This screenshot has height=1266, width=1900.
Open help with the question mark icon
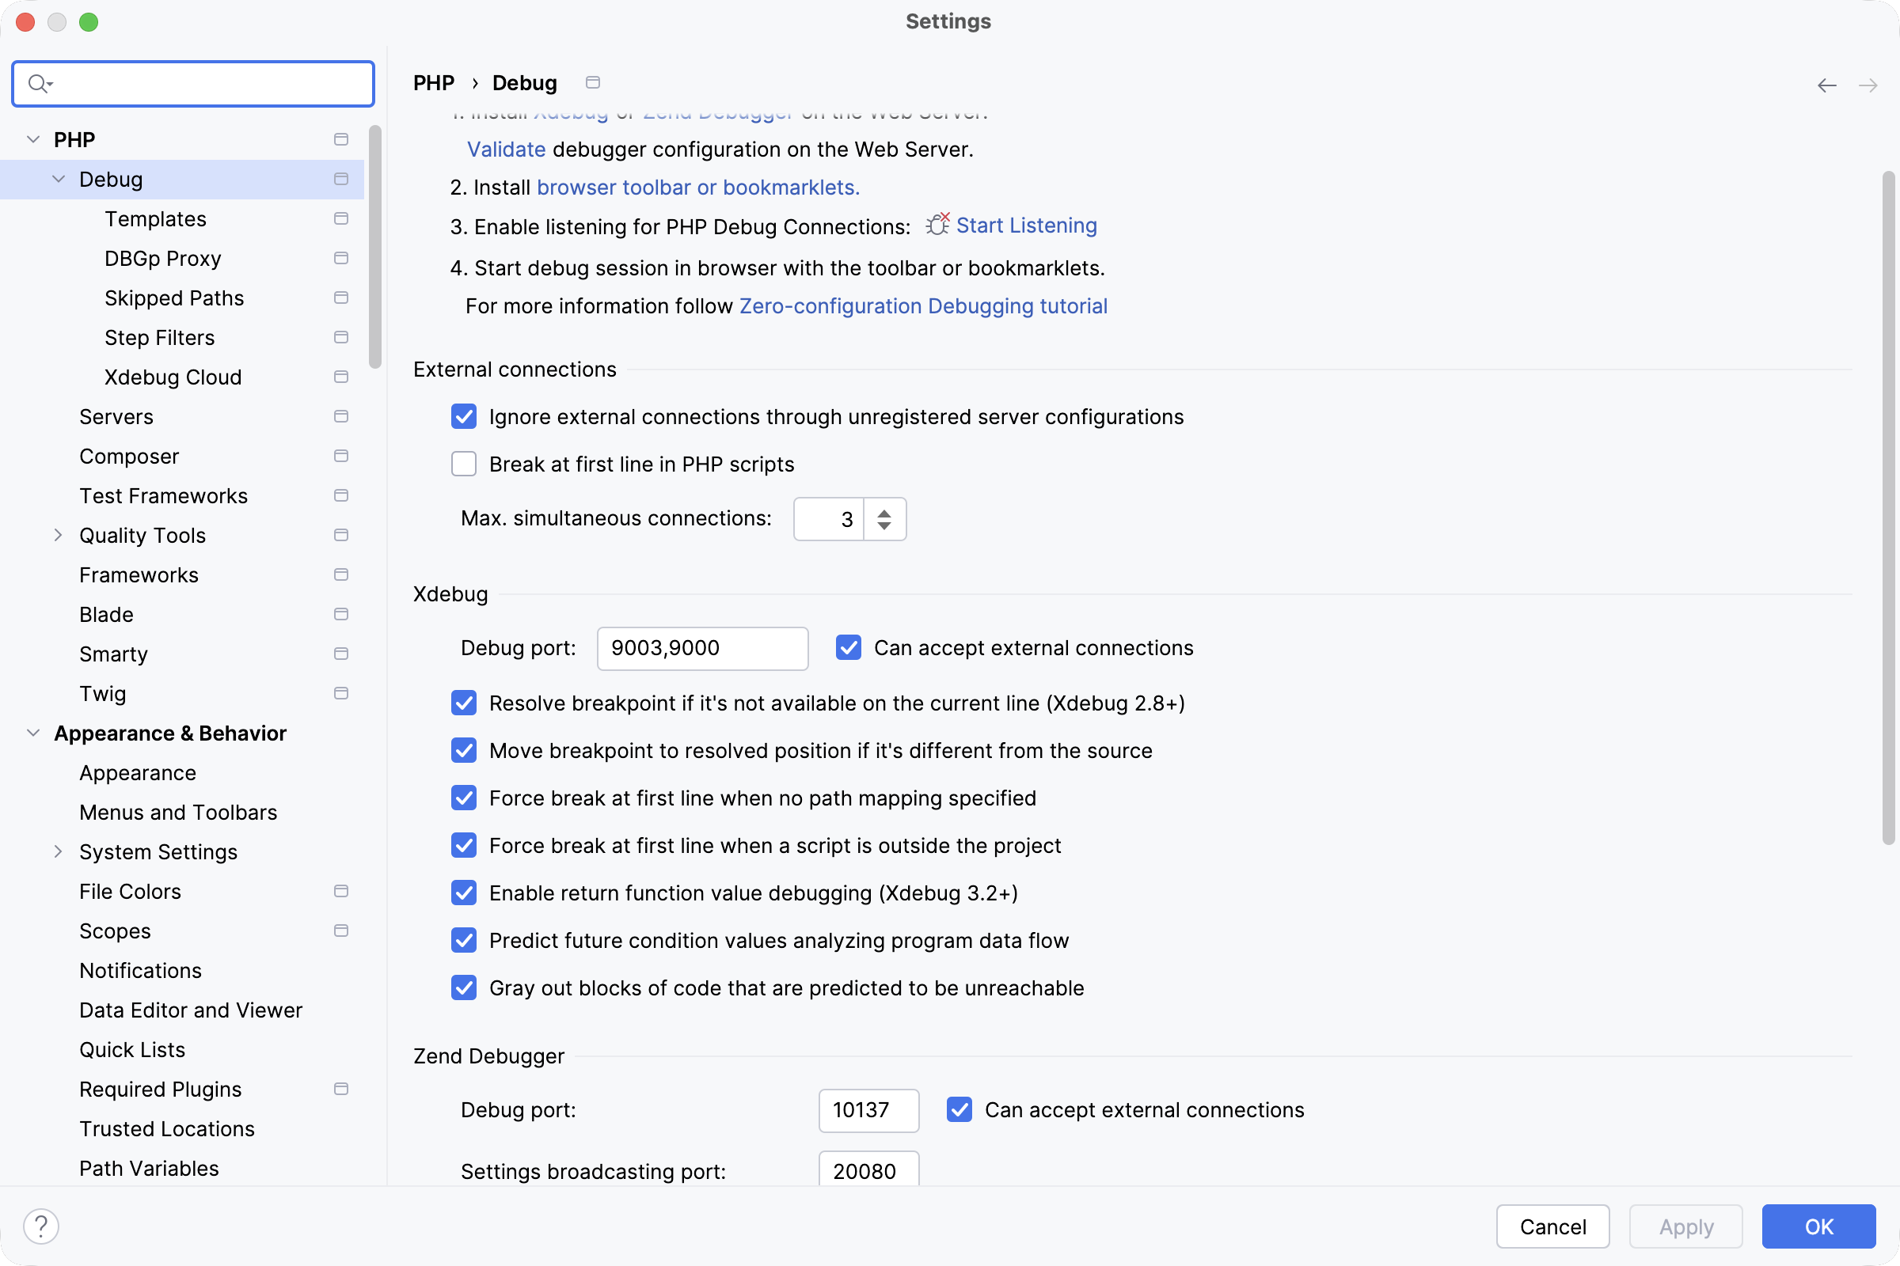click(x=40, y=1226)
